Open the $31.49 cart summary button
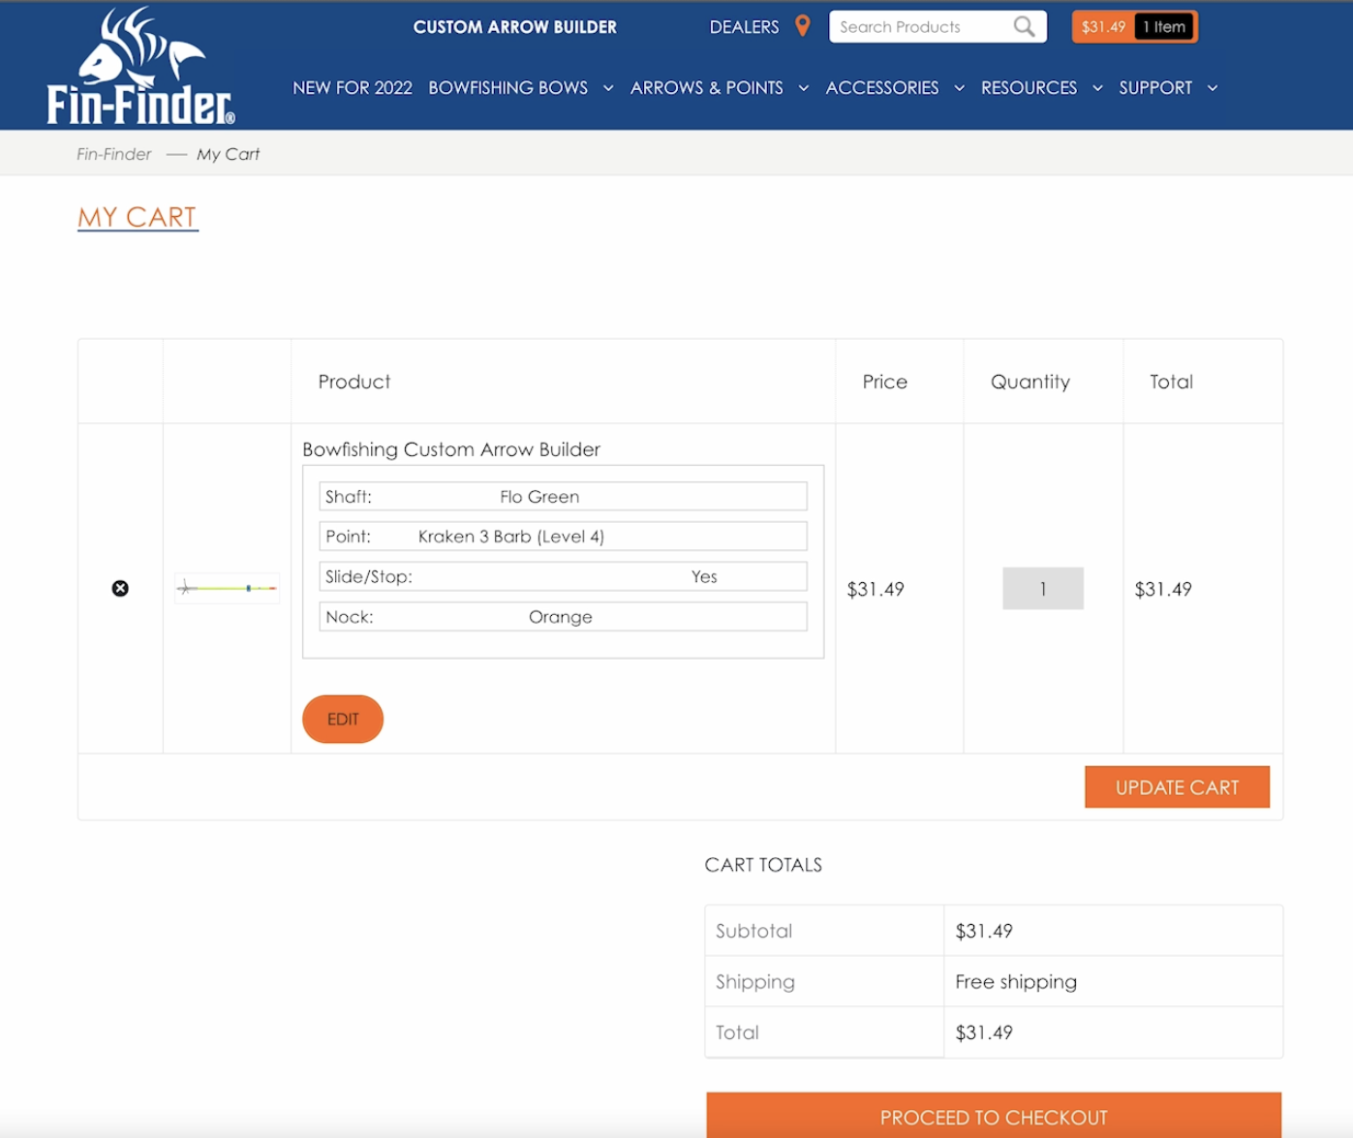The image size is (1353, 1138). tap(1103, 27)
